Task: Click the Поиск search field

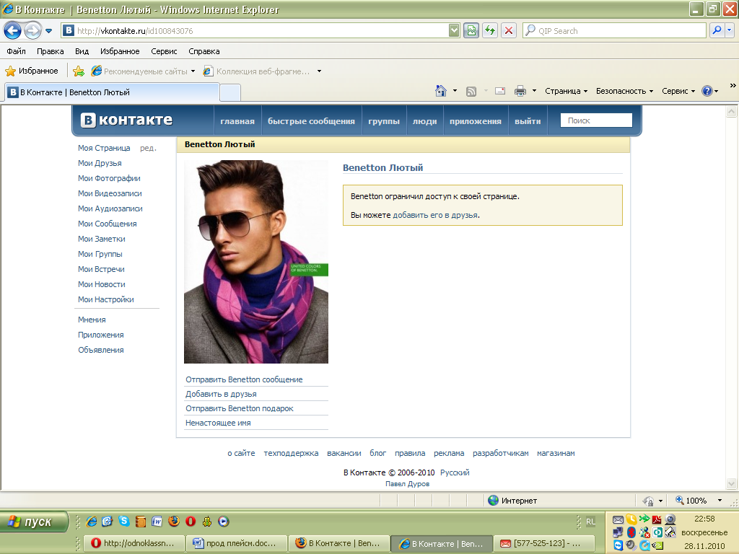Action: click(x=596, y=120)
